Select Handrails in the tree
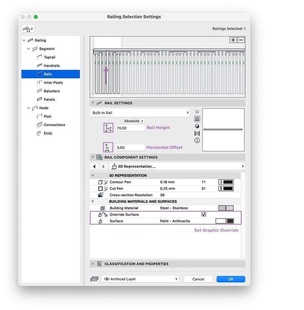Viewport: 304px width, 310px height. tap(52, 66)
